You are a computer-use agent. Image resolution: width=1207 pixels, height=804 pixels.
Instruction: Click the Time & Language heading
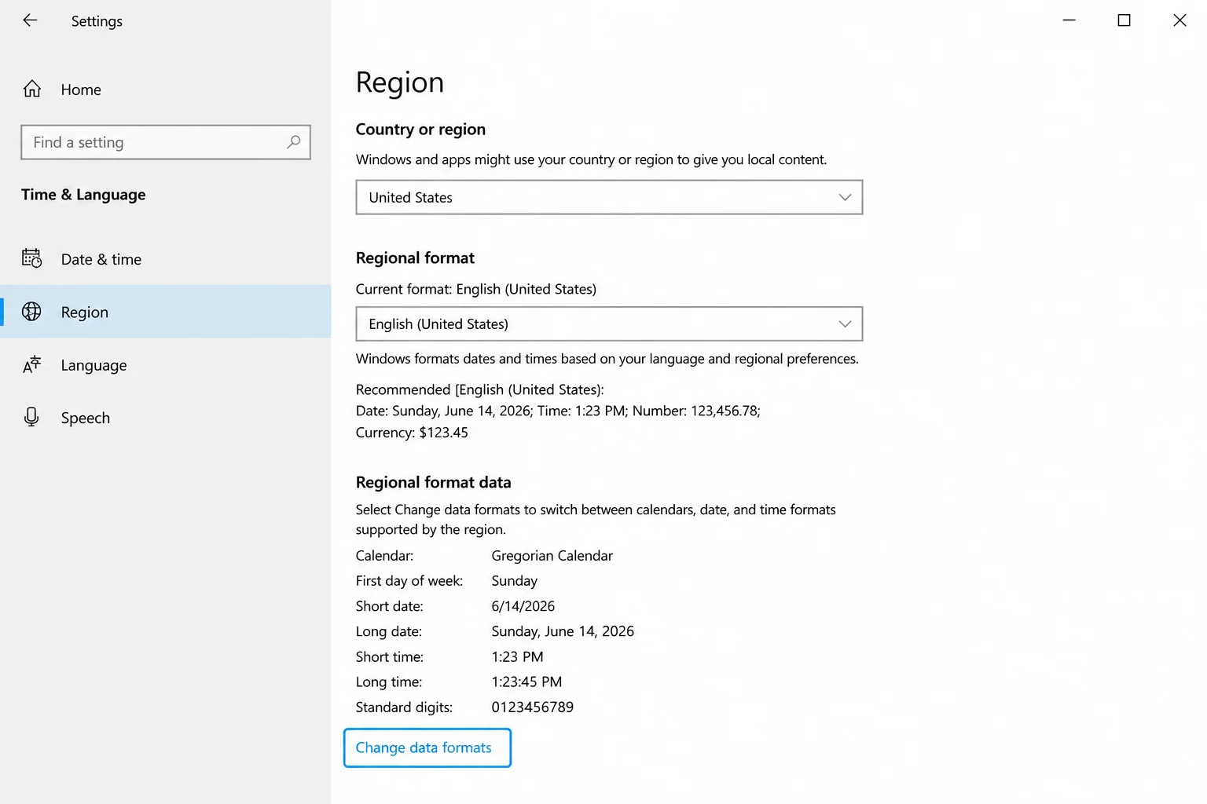(x=83, y=195)
